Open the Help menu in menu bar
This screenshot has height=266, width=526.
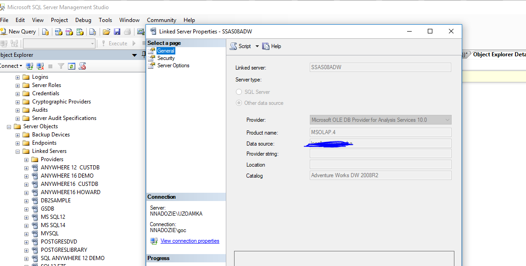pyautogui.click(x=189, y=20)
